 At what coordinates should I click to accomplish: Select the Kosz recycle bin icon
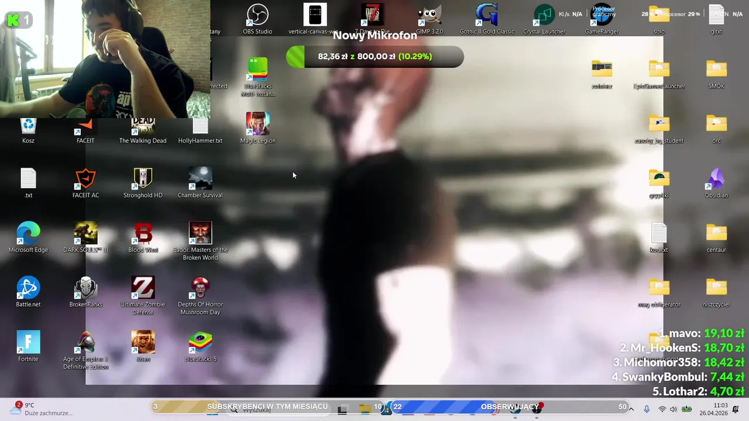(28, 130)
